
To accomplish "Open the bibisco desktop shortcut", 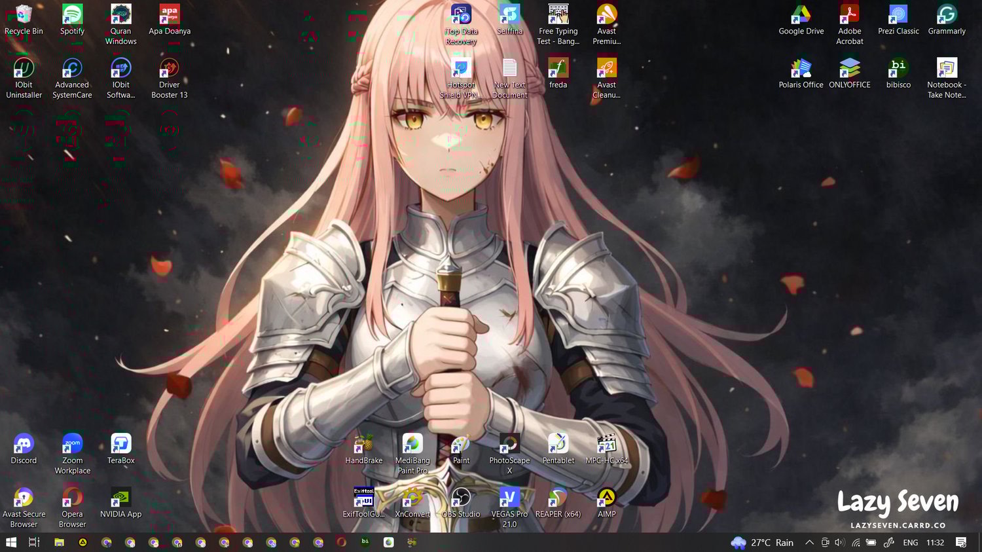I will point(898,74).
